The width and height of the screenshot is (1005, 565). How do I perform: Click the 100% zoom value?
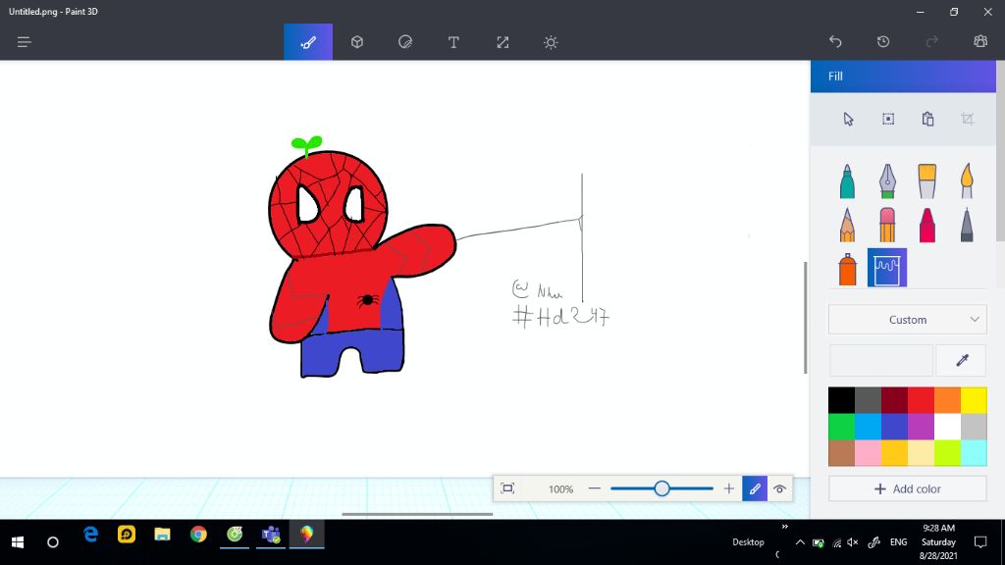point(560,489)
